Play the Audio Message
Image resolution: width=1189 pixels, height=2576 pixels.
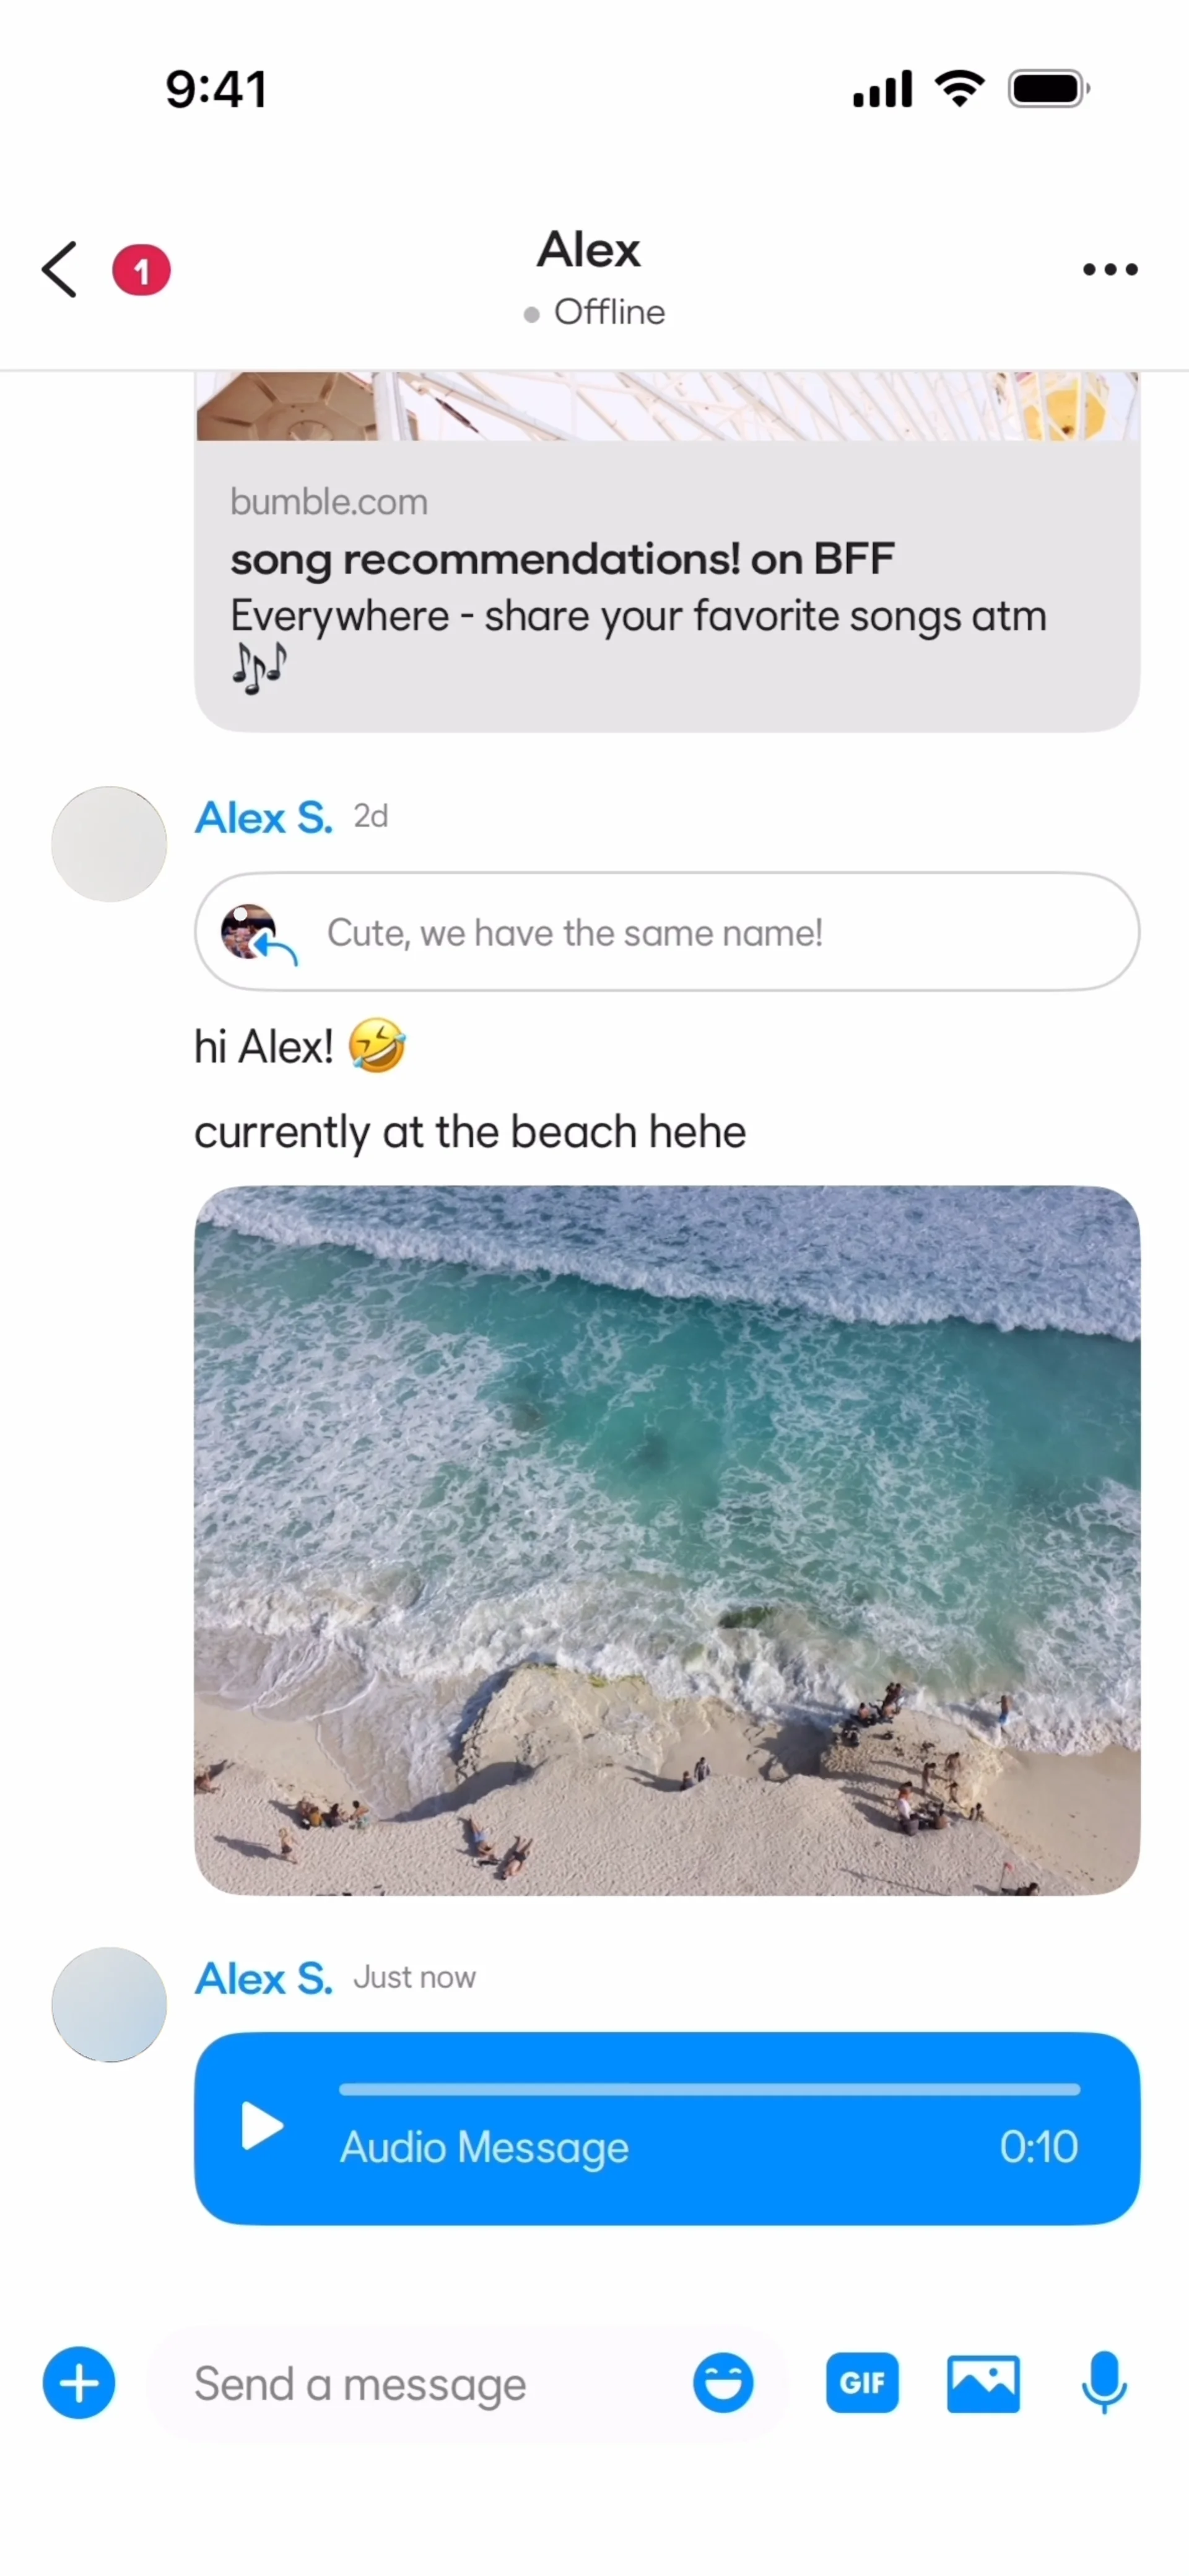pyautogui.click(x=262, y=2125)
